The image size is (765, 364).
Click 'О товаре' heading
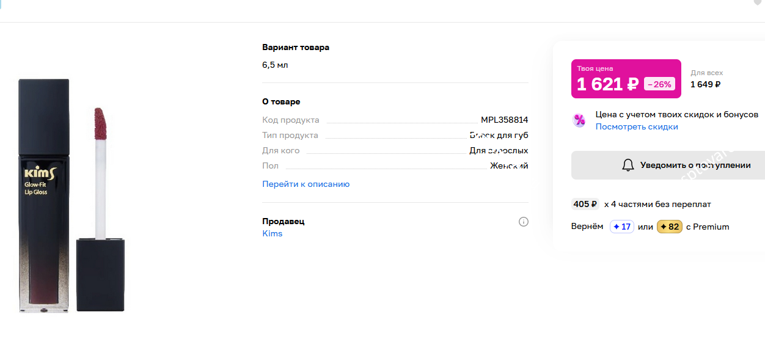coord(281,101)
